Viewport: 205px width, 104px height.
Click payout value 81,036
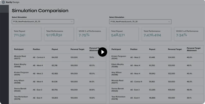click(55, 82)
